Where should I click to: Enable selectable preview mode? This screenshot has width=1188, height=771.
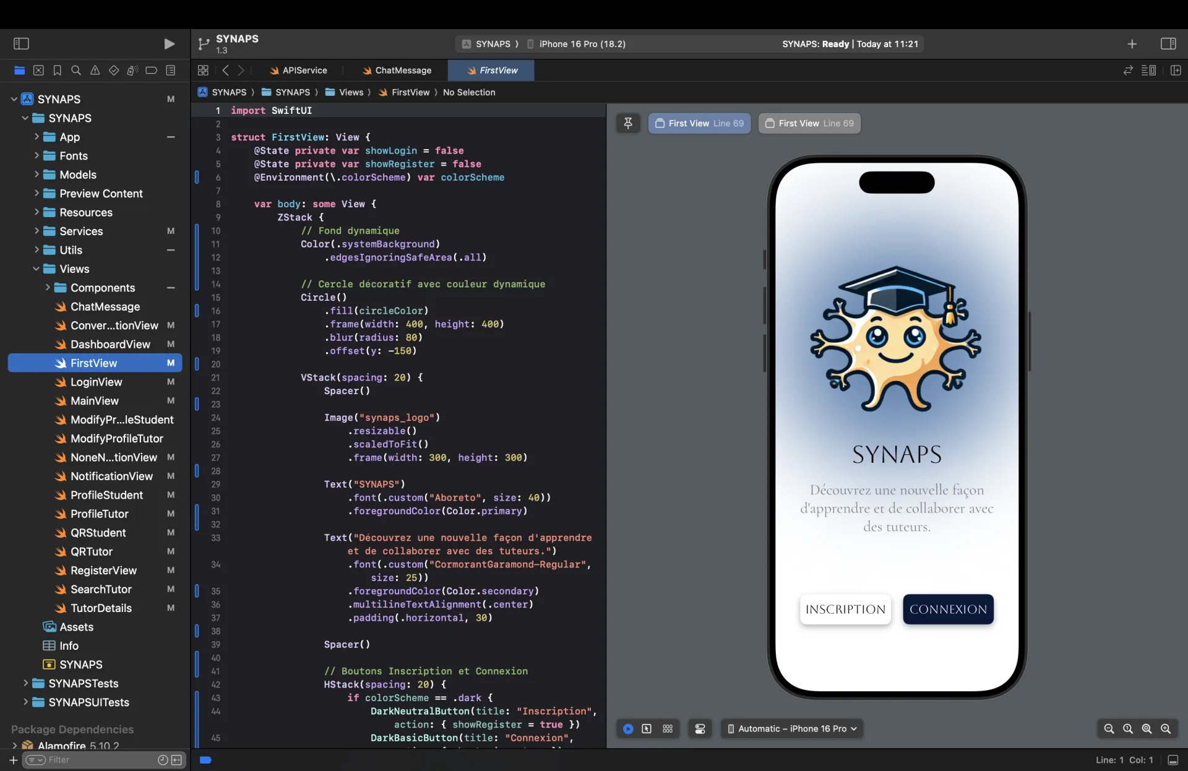[x=647, y=729]
